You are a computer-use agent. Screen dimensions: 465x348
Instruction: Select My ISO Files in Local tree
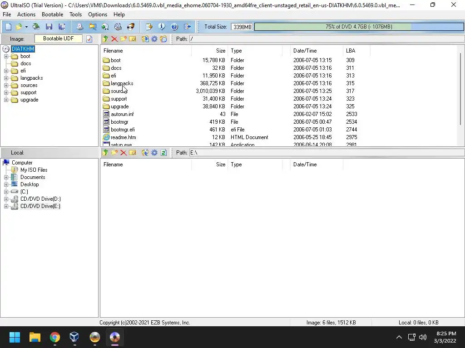[34, 170]
